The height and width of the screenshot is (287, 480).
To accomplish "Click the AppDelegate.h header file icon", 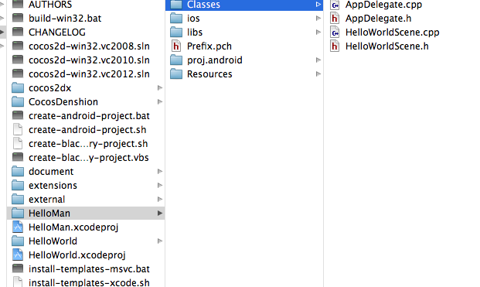I will (335, 18).
